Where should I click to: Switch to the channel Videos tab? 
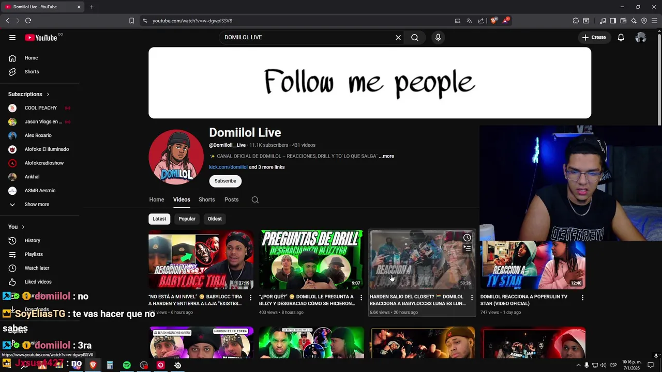click(x=182, y=199)
